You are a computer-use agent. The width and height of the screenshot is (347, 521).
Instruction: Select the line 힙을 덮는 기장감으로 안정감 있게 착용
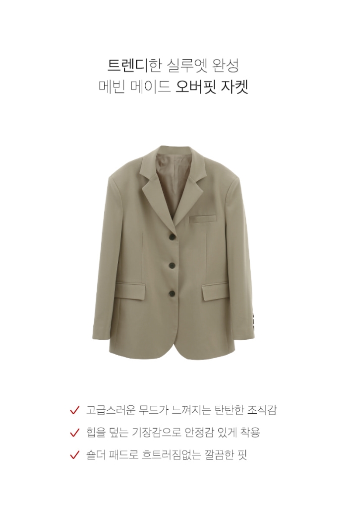173,432
